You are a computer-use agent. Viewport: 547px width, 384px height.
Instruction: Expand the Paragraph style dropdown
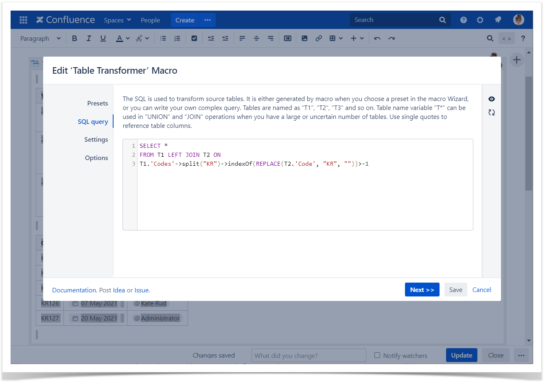point(40,38)
